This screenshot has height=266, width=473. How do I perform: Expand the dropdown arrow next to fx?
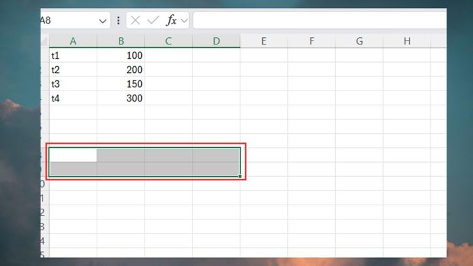point(184,21)
